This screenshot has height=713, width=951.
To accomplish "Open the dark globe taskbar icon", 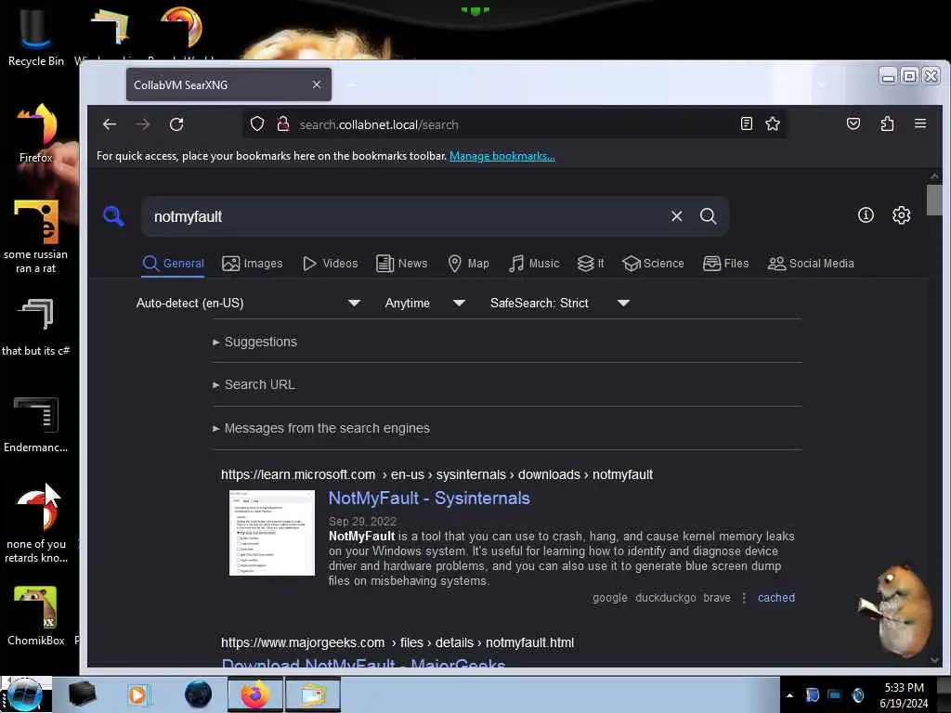I will pos(198,694).
